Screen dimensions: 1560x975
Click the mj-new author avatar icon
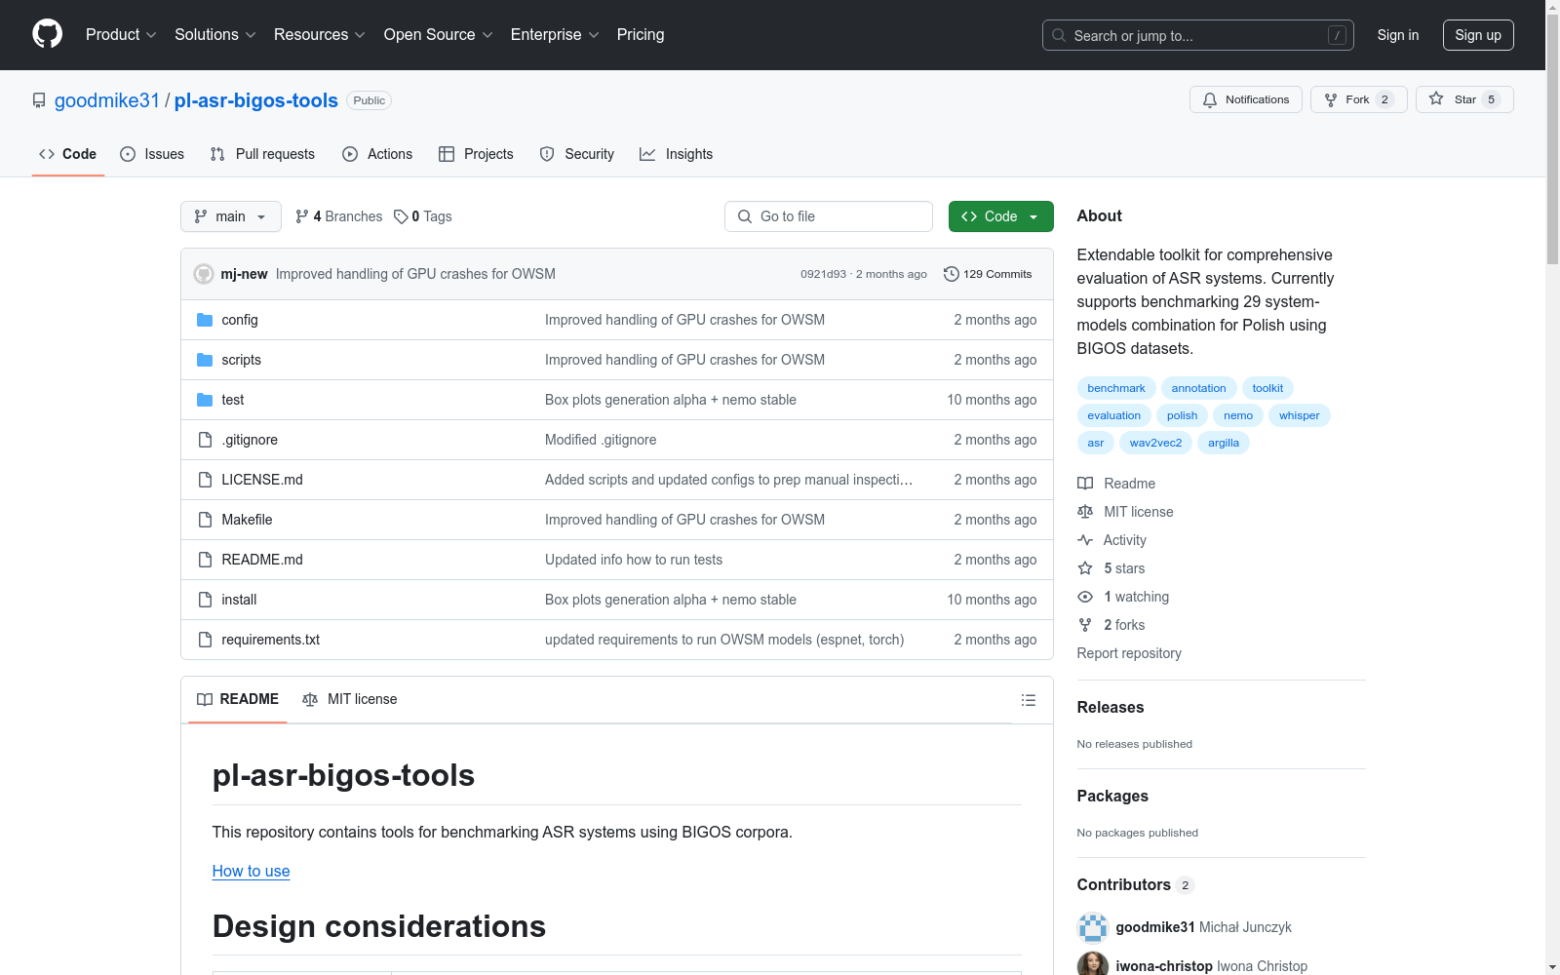(204, 274)
